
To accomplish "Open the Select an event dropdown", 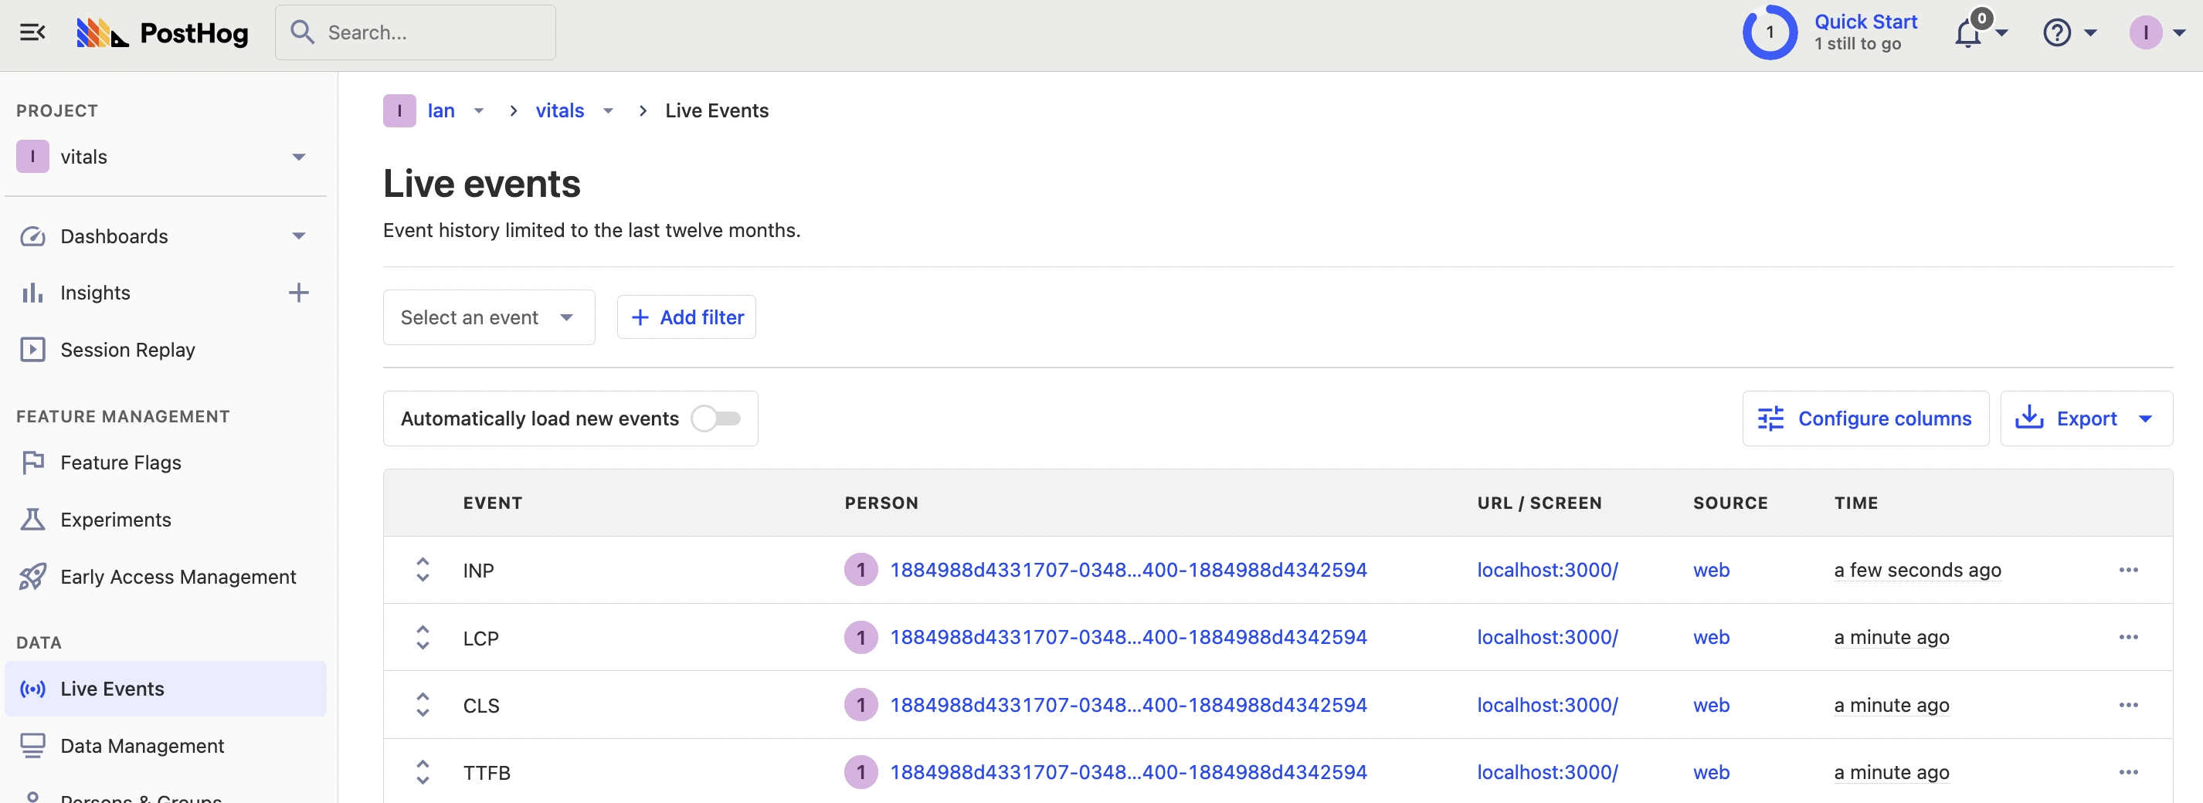I will tap(487, 317).
